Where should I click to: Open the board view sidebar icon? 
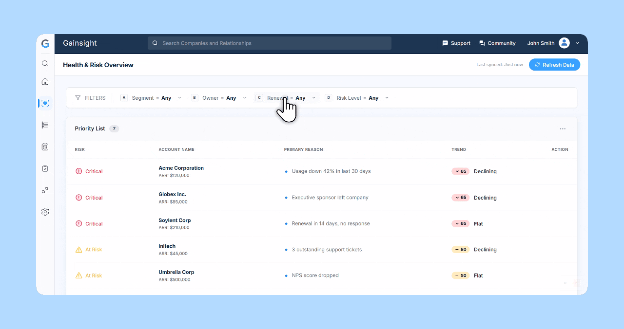[45, 125]
